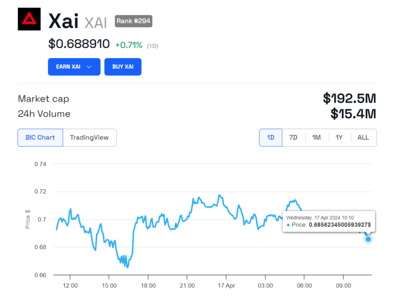
Task: Click the Rank #294 badge
Action: point(133,21)
